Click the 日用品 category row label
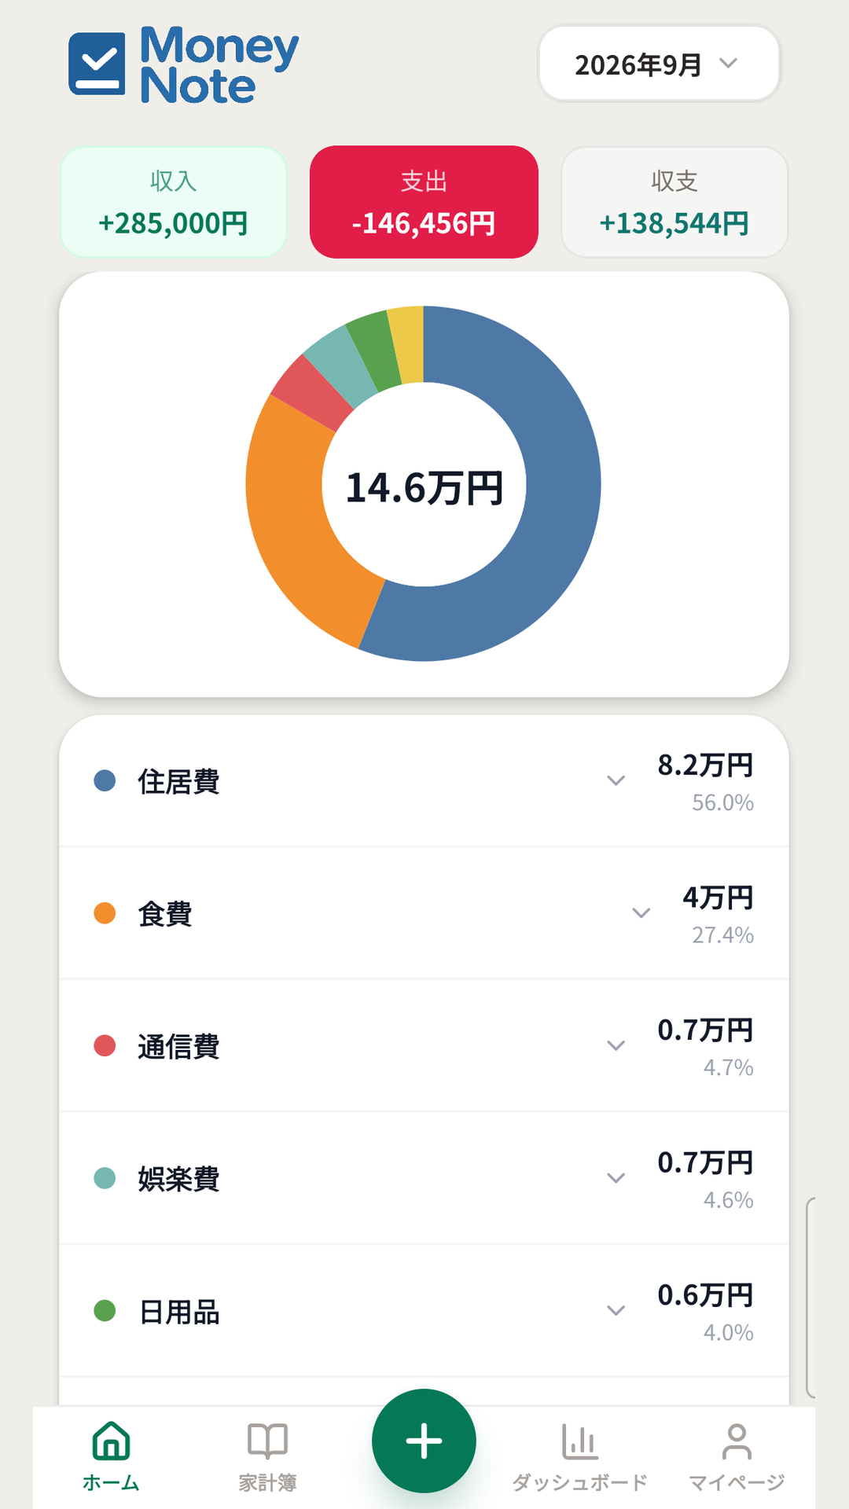849x1509 pixels. (x=179, y=1312)
